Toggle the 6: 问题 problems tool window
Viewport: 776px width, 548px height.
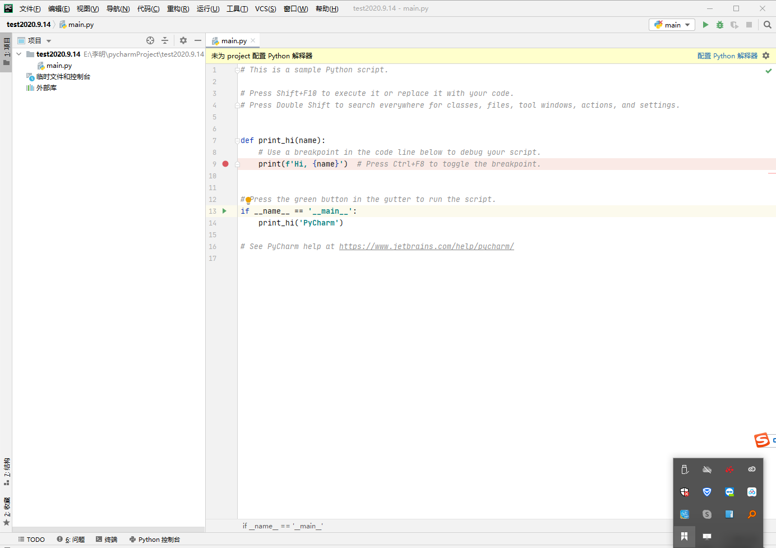click(71, 540)
